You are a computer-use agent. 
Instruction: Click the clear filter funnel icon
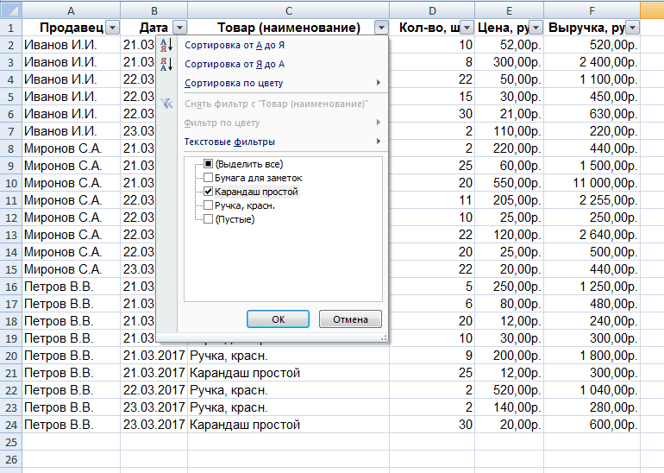pos(166,104)
